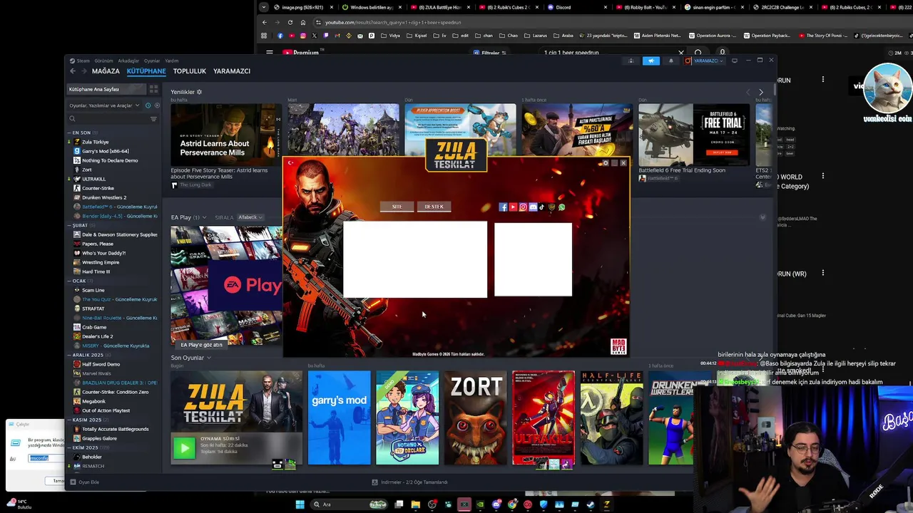Click YouTube Filtreler button
This screenshot has width=913, height=513.
click(490, 53)
